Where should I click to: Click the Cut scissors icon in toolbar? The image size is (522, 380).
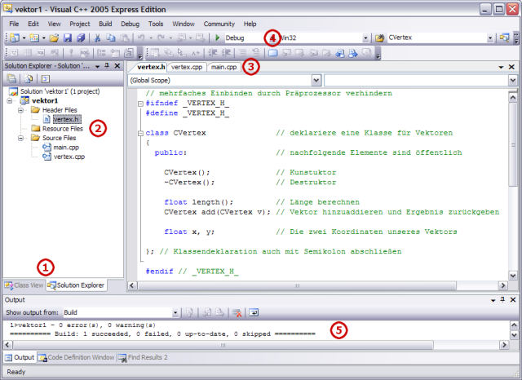coord(98,38)
